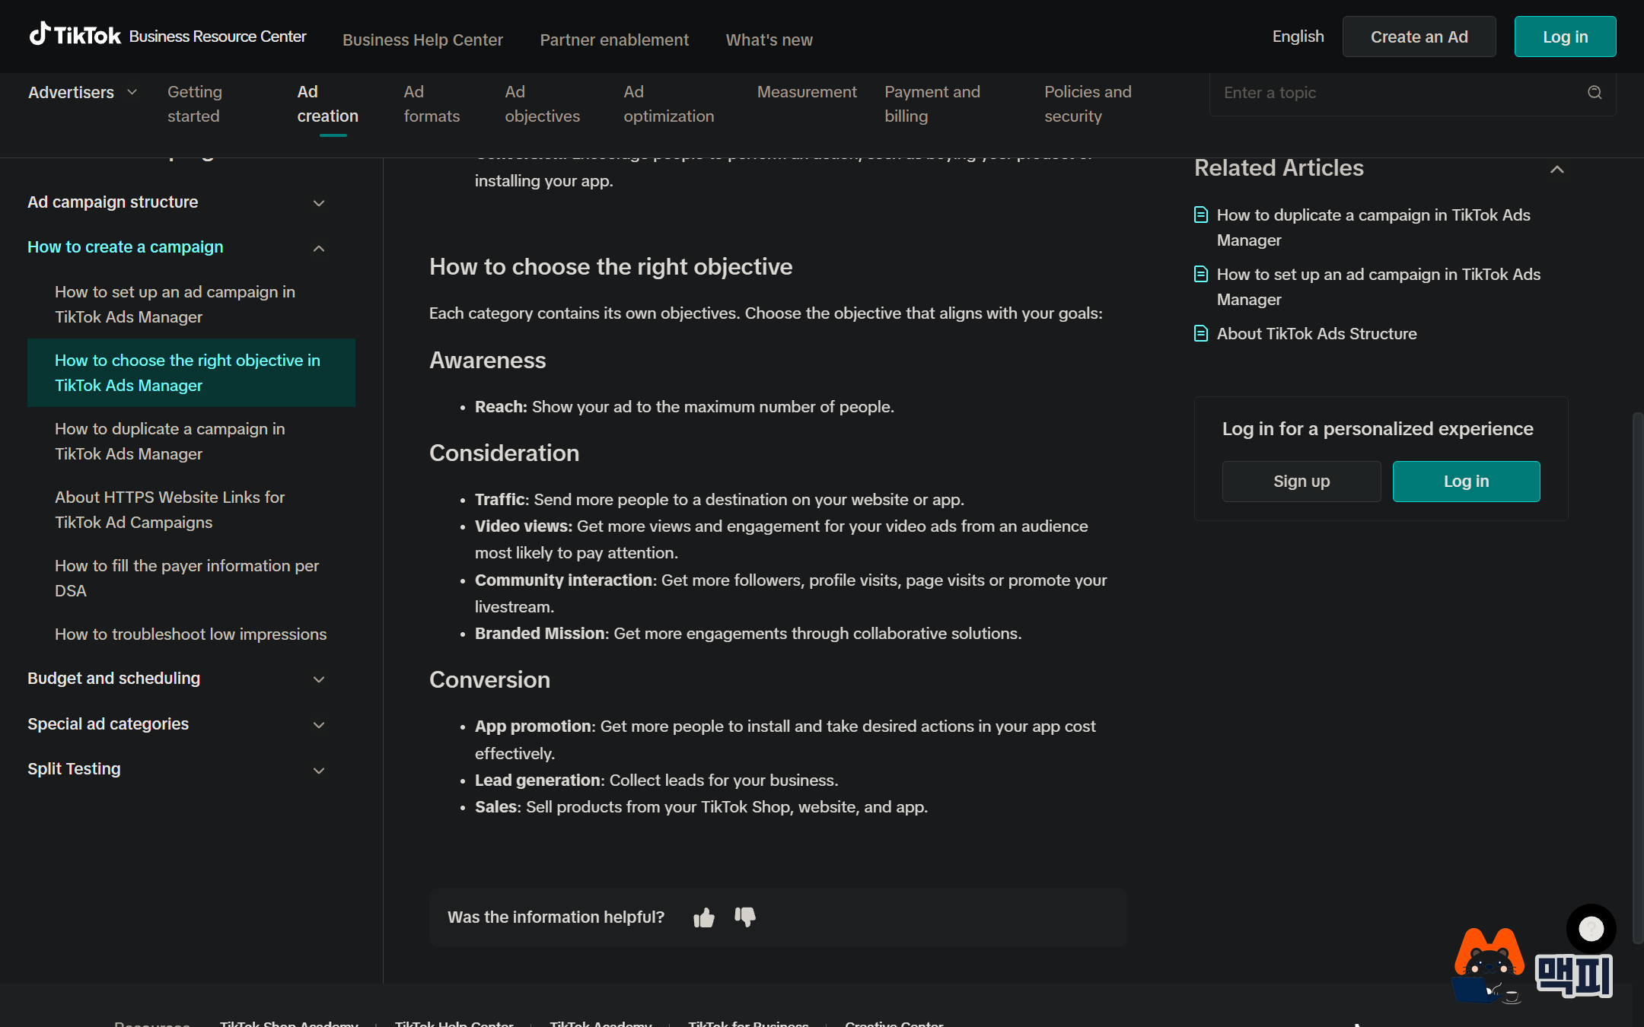Collapse the Related Articles section
This screenshot has height=1027, width=1644.
pyautogui.click(x=1557, y=169)
